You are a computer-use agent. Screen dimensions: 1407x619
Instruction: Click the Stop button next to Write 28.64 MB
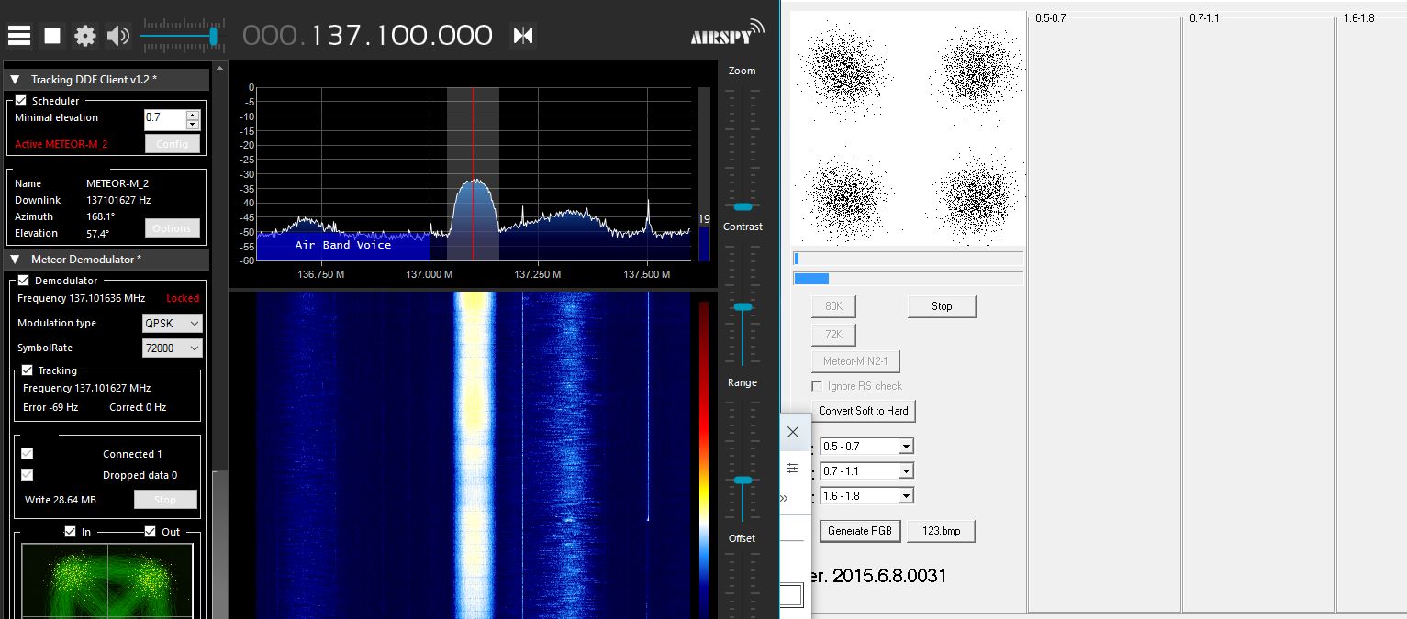pos(165,499)
